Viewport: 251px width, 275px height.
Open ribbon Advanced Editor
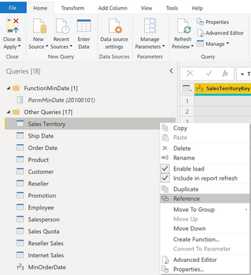(220, 33)
